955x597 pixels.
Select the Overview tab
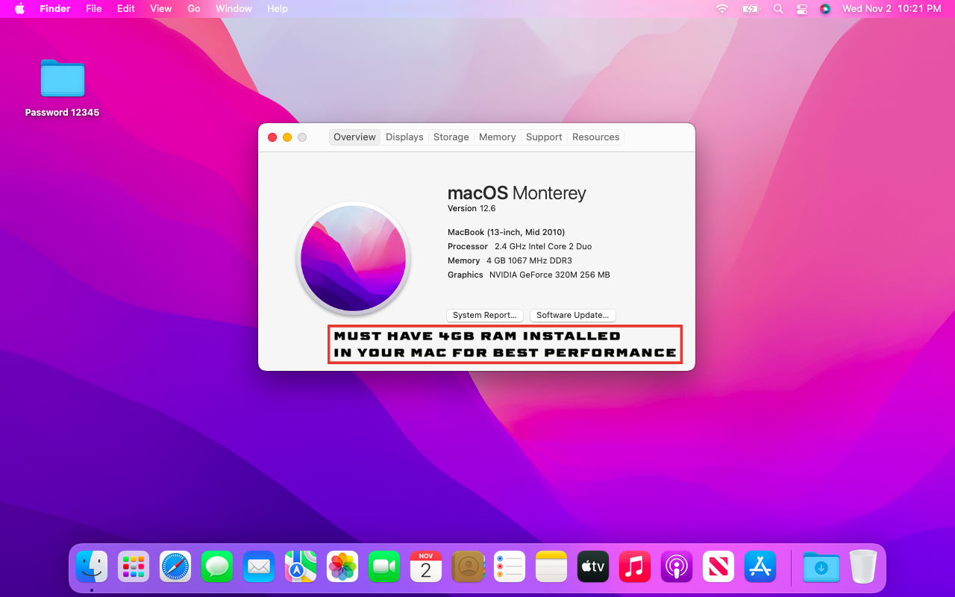point(354,137)
